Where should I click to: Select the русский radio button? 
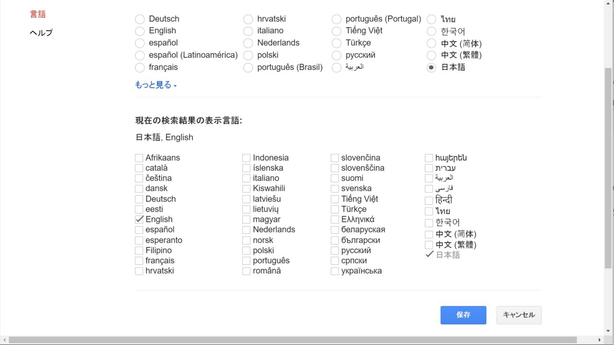pos(337,56)
